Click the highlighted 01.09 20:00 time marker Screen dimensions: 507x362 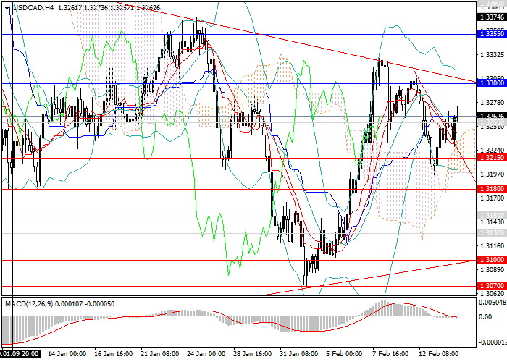tap(20, 354)
